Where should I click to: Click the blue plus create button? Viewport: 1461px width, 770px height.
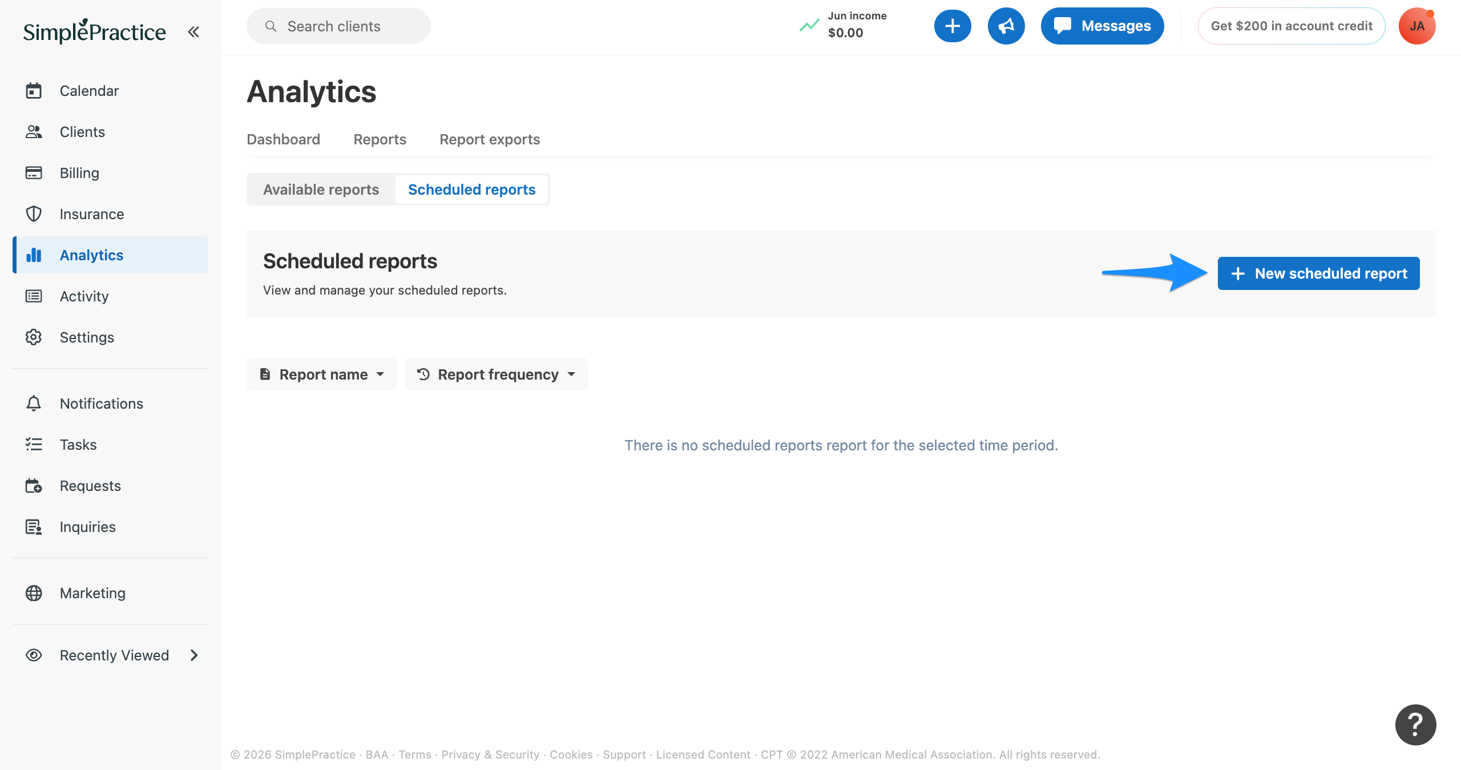[953, 26]
